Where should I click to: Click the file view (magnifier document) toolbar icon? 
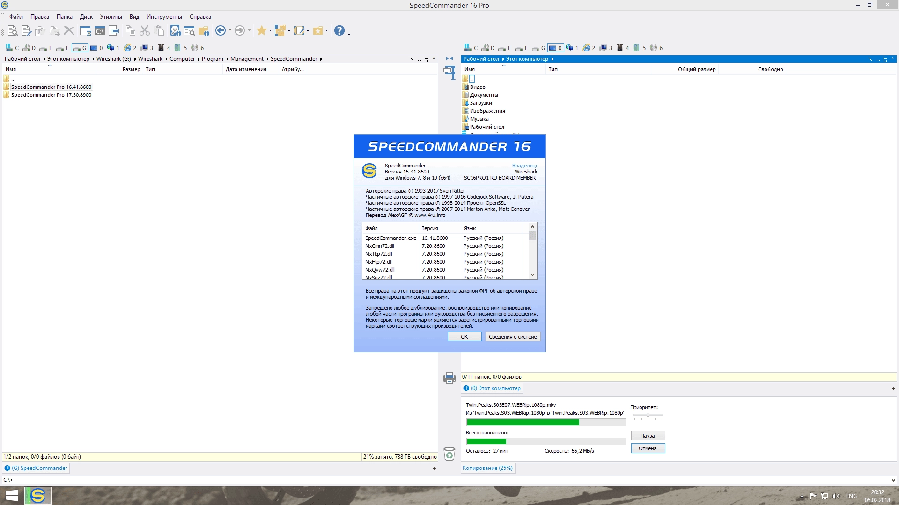(13, 31)
